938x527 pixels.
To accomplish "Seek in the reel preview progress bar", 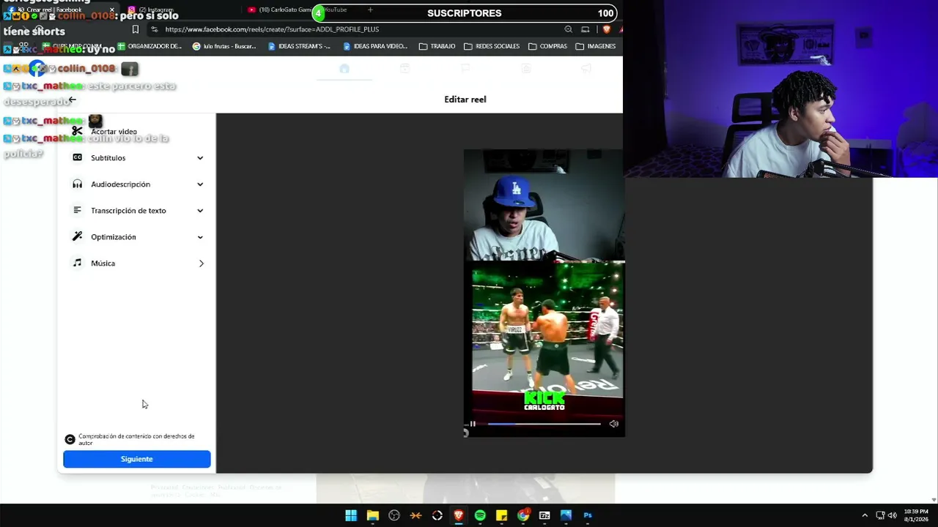I will [x=544, y=424].
